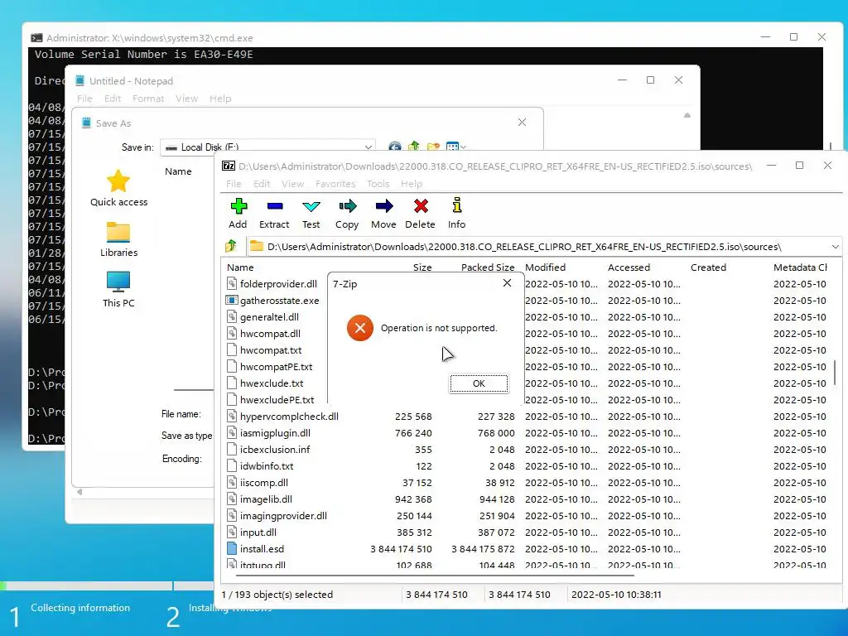Image resolution: width=848 pixels, height=636 pixels.
Task: Select hwcompatPE.txt in the file list
Action: point(276,367)
